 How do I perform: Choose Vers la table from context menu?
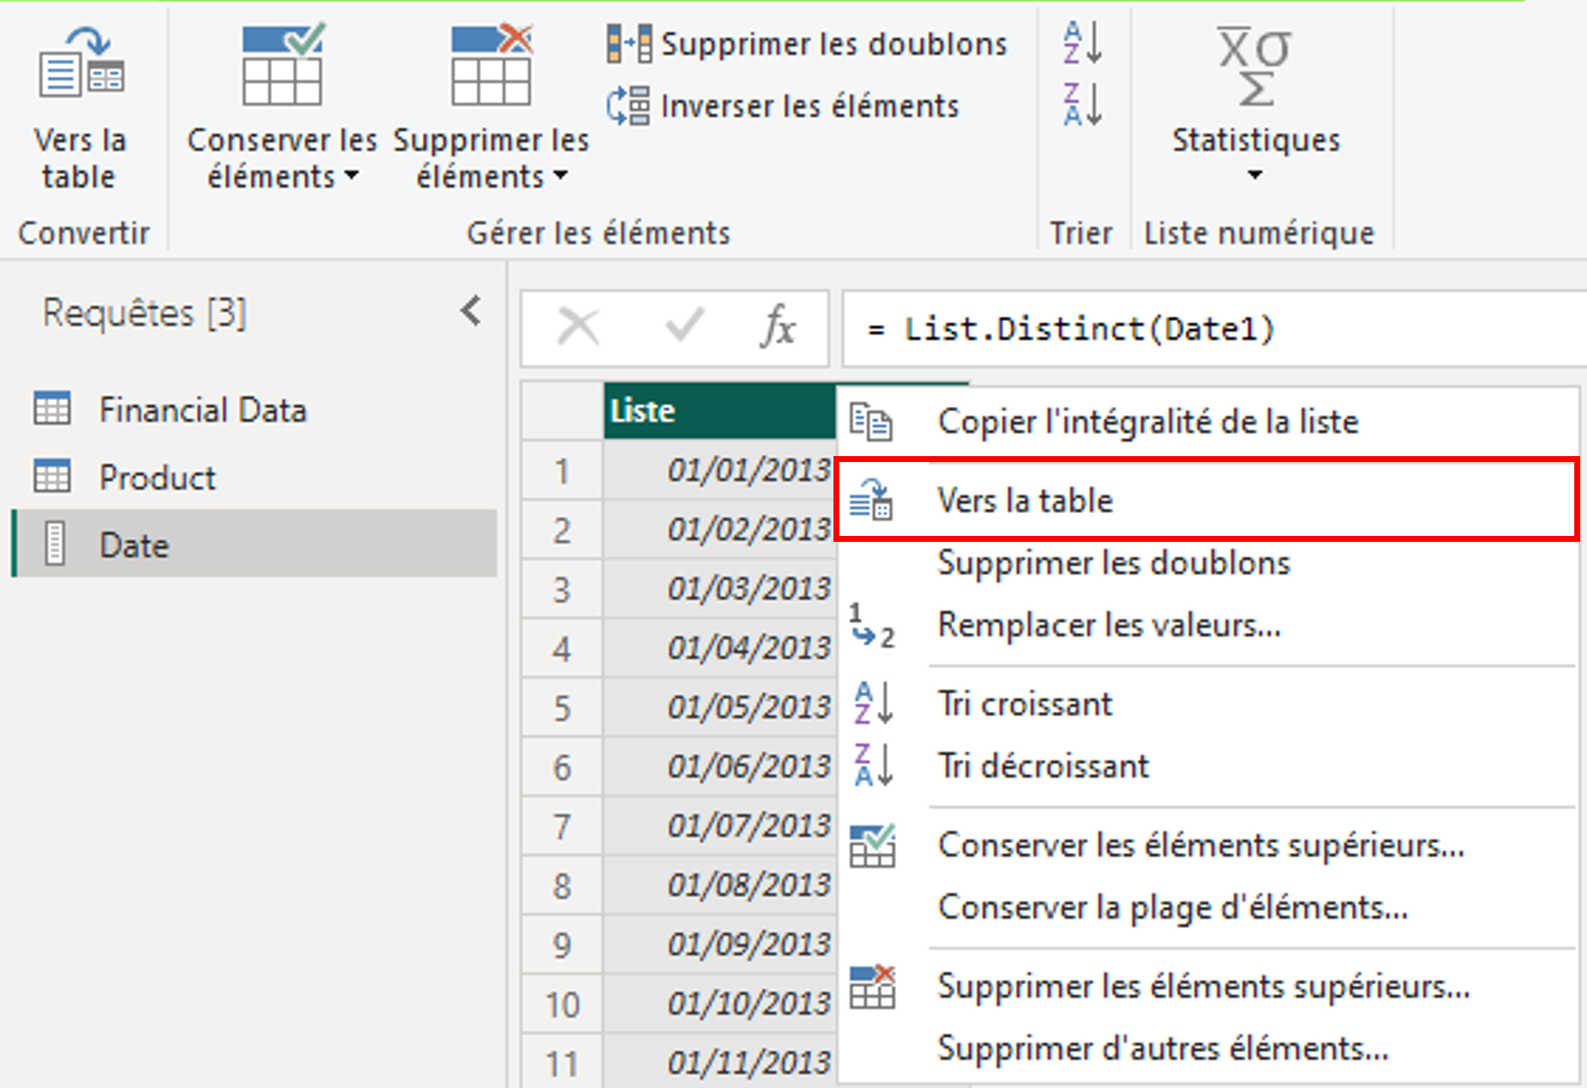coord(1025,500)
